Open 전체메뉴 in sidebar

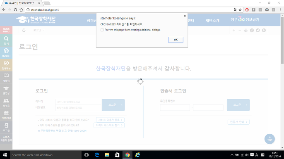click(6, 65)
